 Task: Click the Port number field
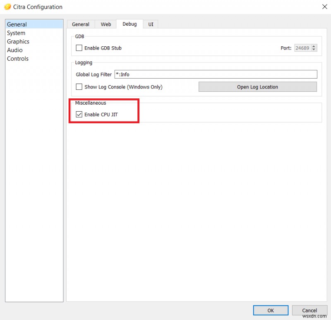303,48
